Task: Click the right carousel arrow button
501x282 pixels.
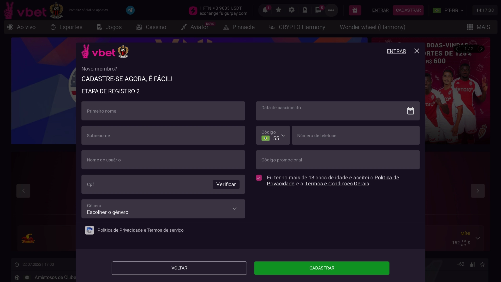Action: 478,191
